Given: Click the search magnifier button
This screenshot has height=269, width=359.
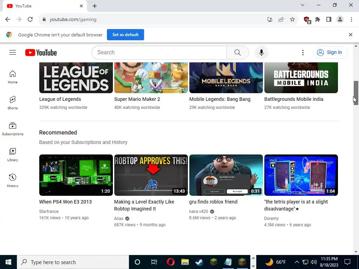Looking at the screenshot, I should point(238,53).
